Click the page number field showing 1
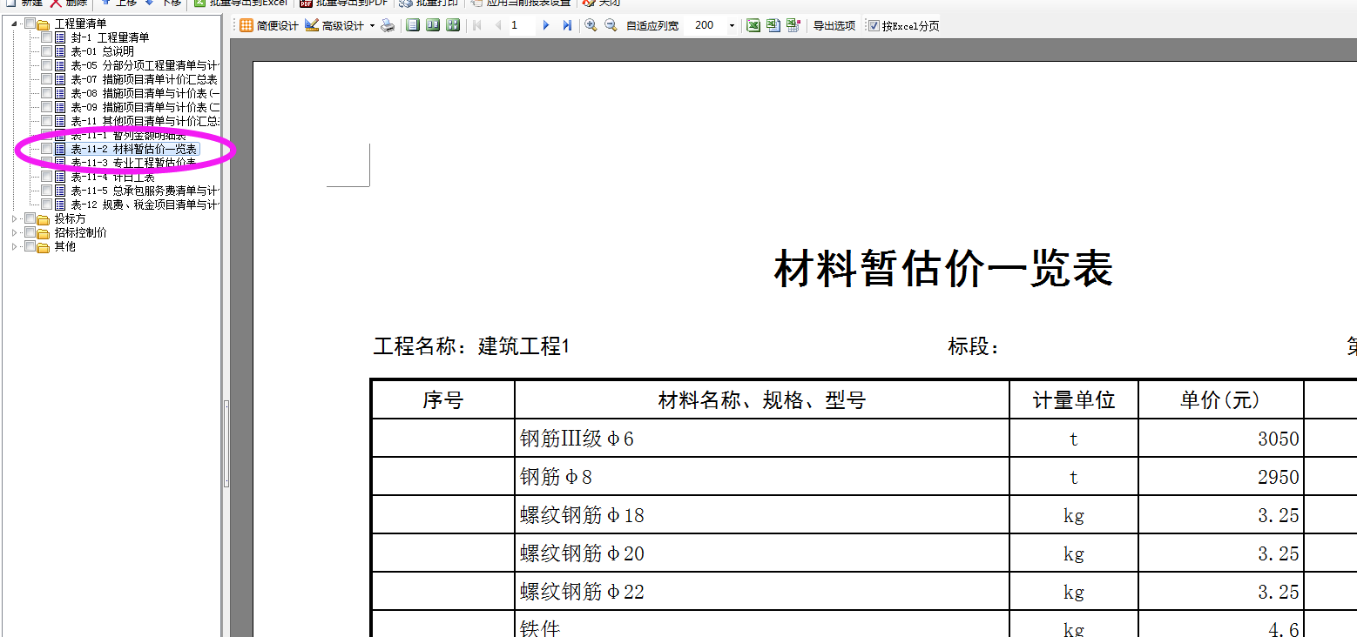1357x637 pixels. (x=522, y=25)
